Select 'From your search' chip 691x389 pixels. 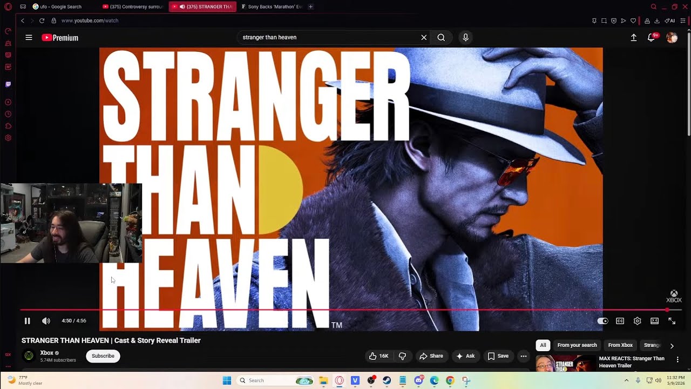tap(577, 345)
